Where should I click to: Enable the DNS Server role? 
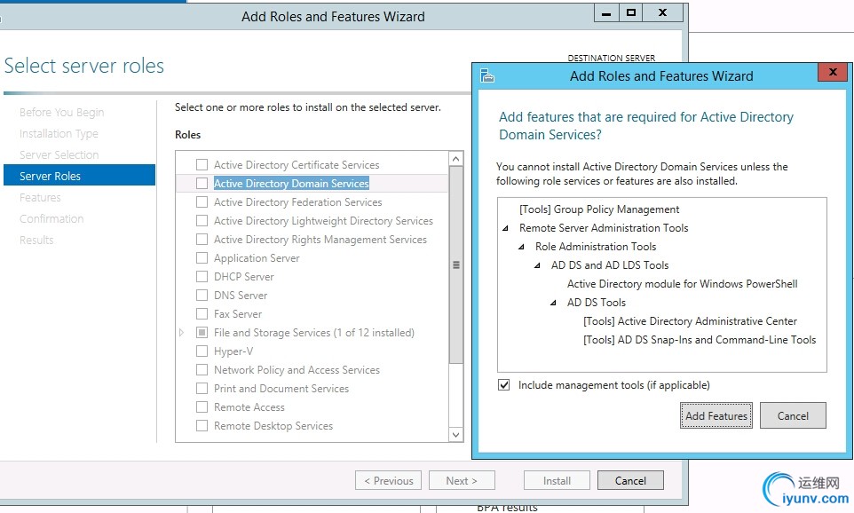(202, 296)
